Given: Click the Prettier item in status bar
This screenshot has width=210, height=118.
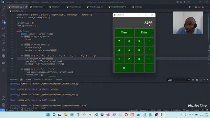Looking at the screenshot, I should (196, 110).
